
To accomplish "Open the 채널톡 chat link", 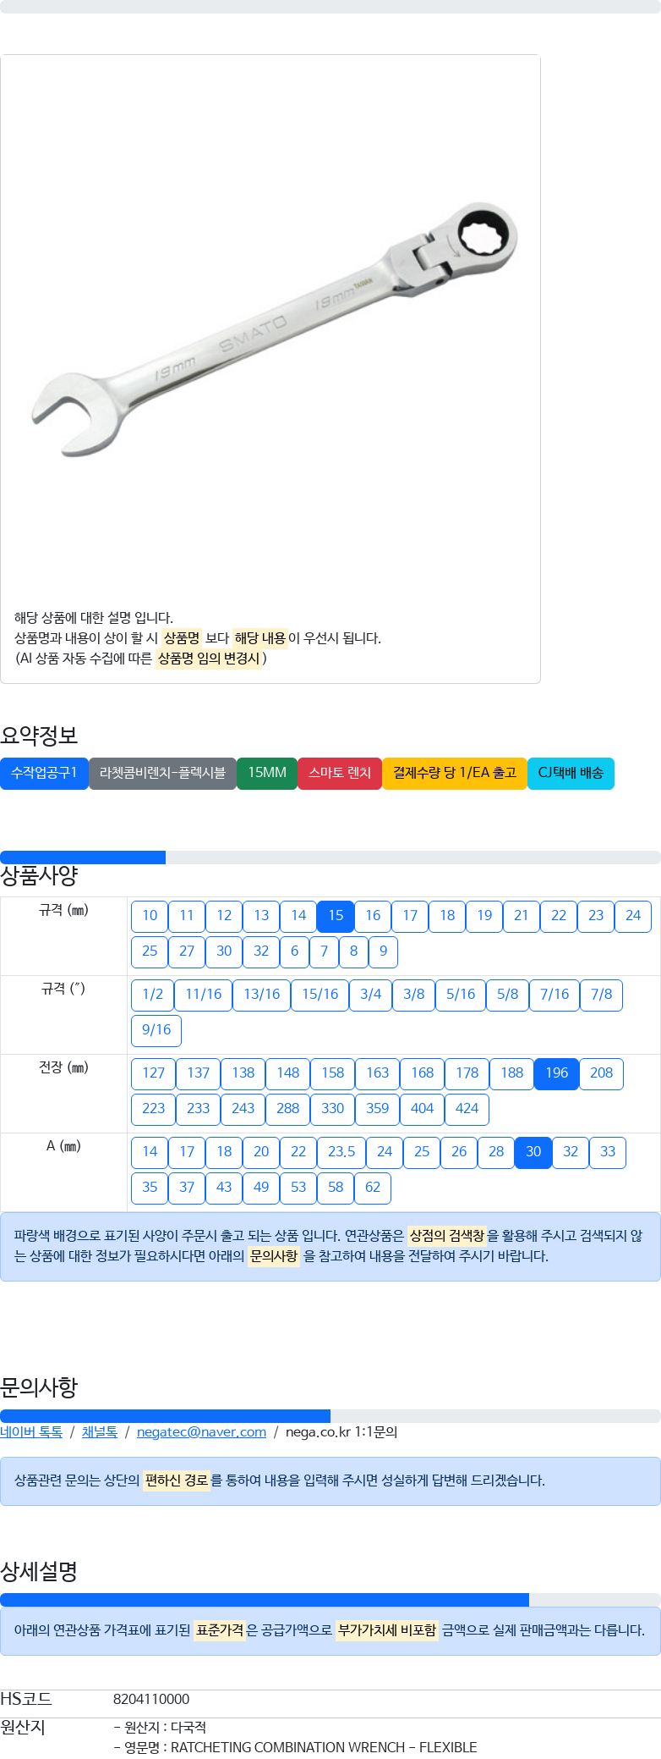I will (x=100, y=1432).
